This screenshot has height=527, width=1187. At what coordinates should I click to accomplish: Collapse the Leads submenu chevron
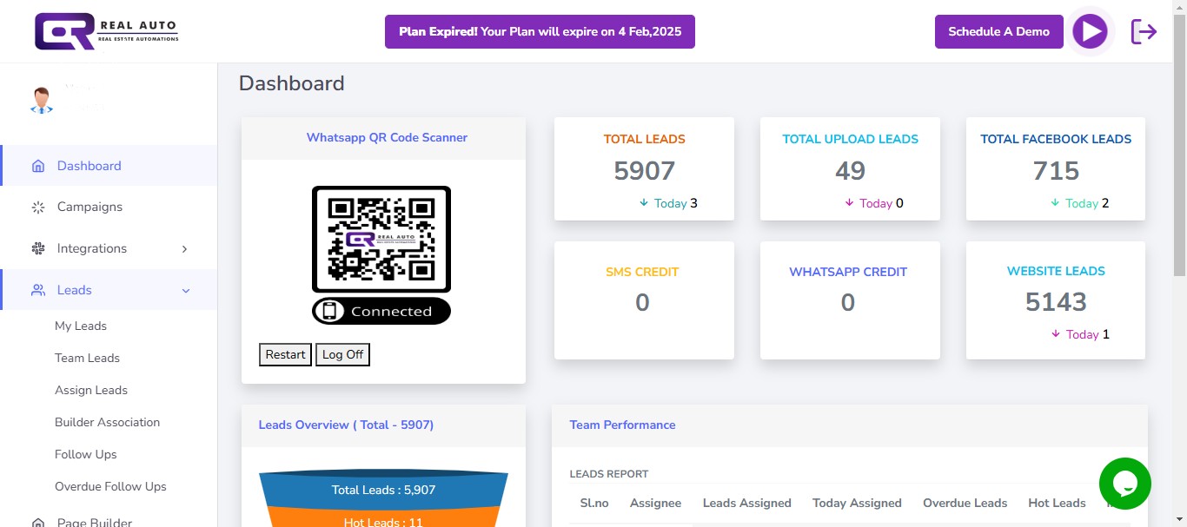(186, 291)
